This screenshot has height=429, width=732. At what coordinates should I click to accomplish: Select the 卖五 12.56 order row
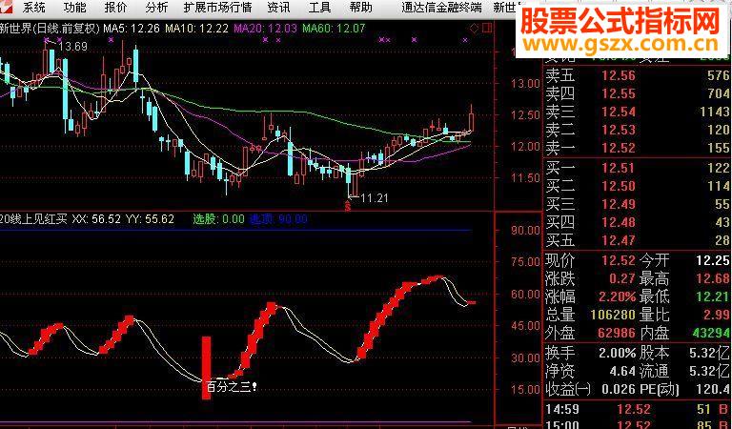tap(638, 75)
